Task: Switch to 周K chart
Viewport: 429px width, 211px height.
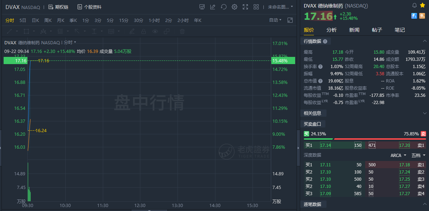Action: 48,20
